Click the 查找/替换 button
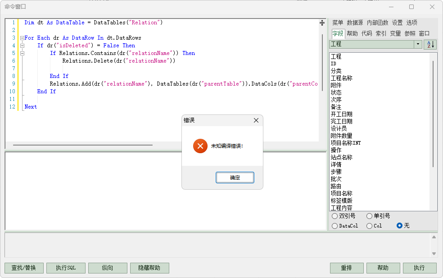 24,268
